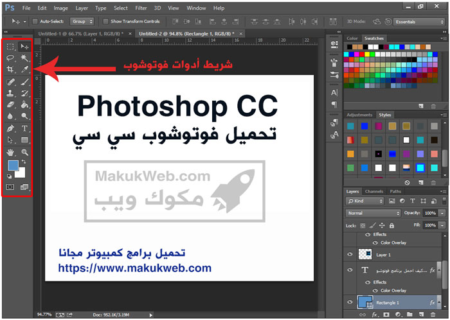This screenshot has height=320, width=450.
Task: Select the Rectangle shape tool
Action: pyautogui.click(x=24, y=140)
